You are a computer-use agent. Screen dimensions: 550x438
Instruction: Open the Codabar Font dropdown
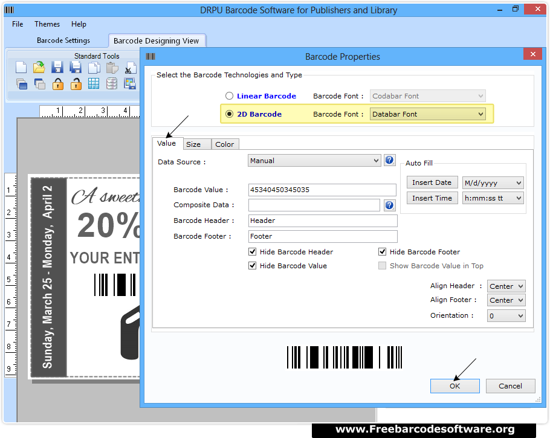[x=427, y=96]
